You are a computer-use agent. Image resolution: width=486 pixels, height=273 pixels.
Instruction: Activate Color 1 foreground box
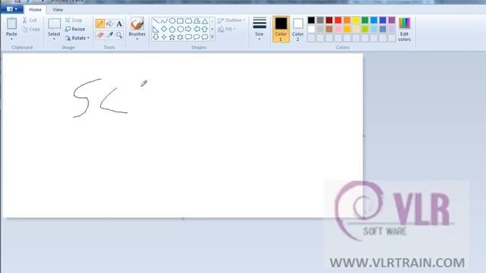point(281,29)
